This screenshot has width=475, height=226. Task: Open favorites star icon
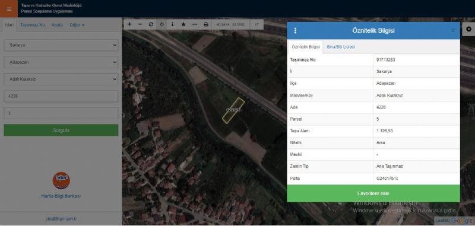[x=183, y=24]
